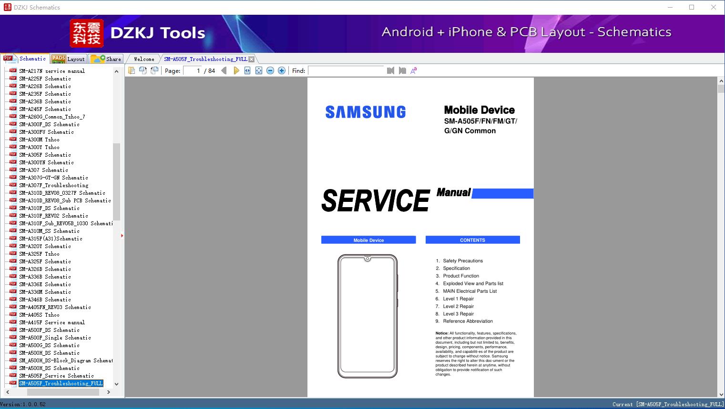This screenshot has height=409, width=725.
Task: Expand the collapsed side panel red arrow
Action: 122,235
